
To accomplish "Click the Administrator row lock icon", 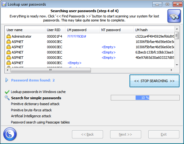I will point(9,36).
